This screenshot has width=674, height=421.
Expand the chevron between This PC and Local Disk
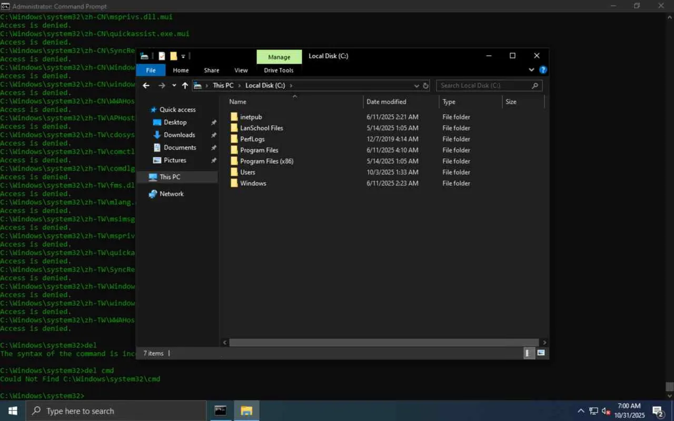click(239, 85)
